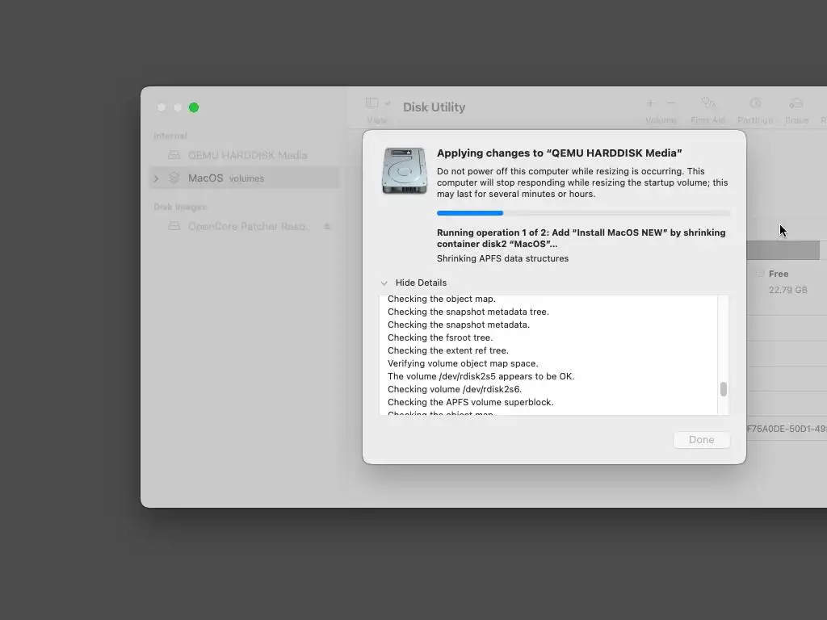Click 'Shrinking APFS data structures' status text
This screenshot has height=620, width=827.
pos(502,258)
